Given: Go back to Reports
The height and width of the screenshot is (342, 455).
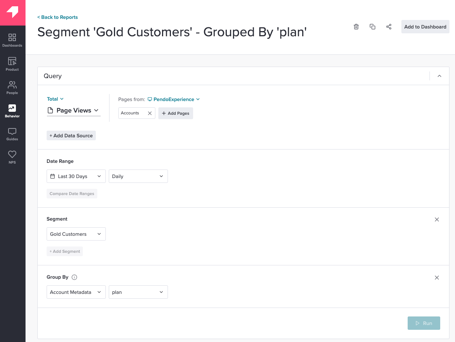Looking at the screenshot, I should click(x=57, y=17).
